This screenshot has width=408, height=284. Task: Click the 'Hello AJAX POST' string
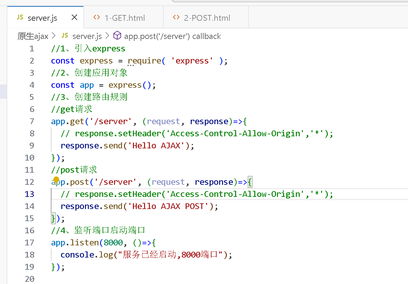click(168, 206)
